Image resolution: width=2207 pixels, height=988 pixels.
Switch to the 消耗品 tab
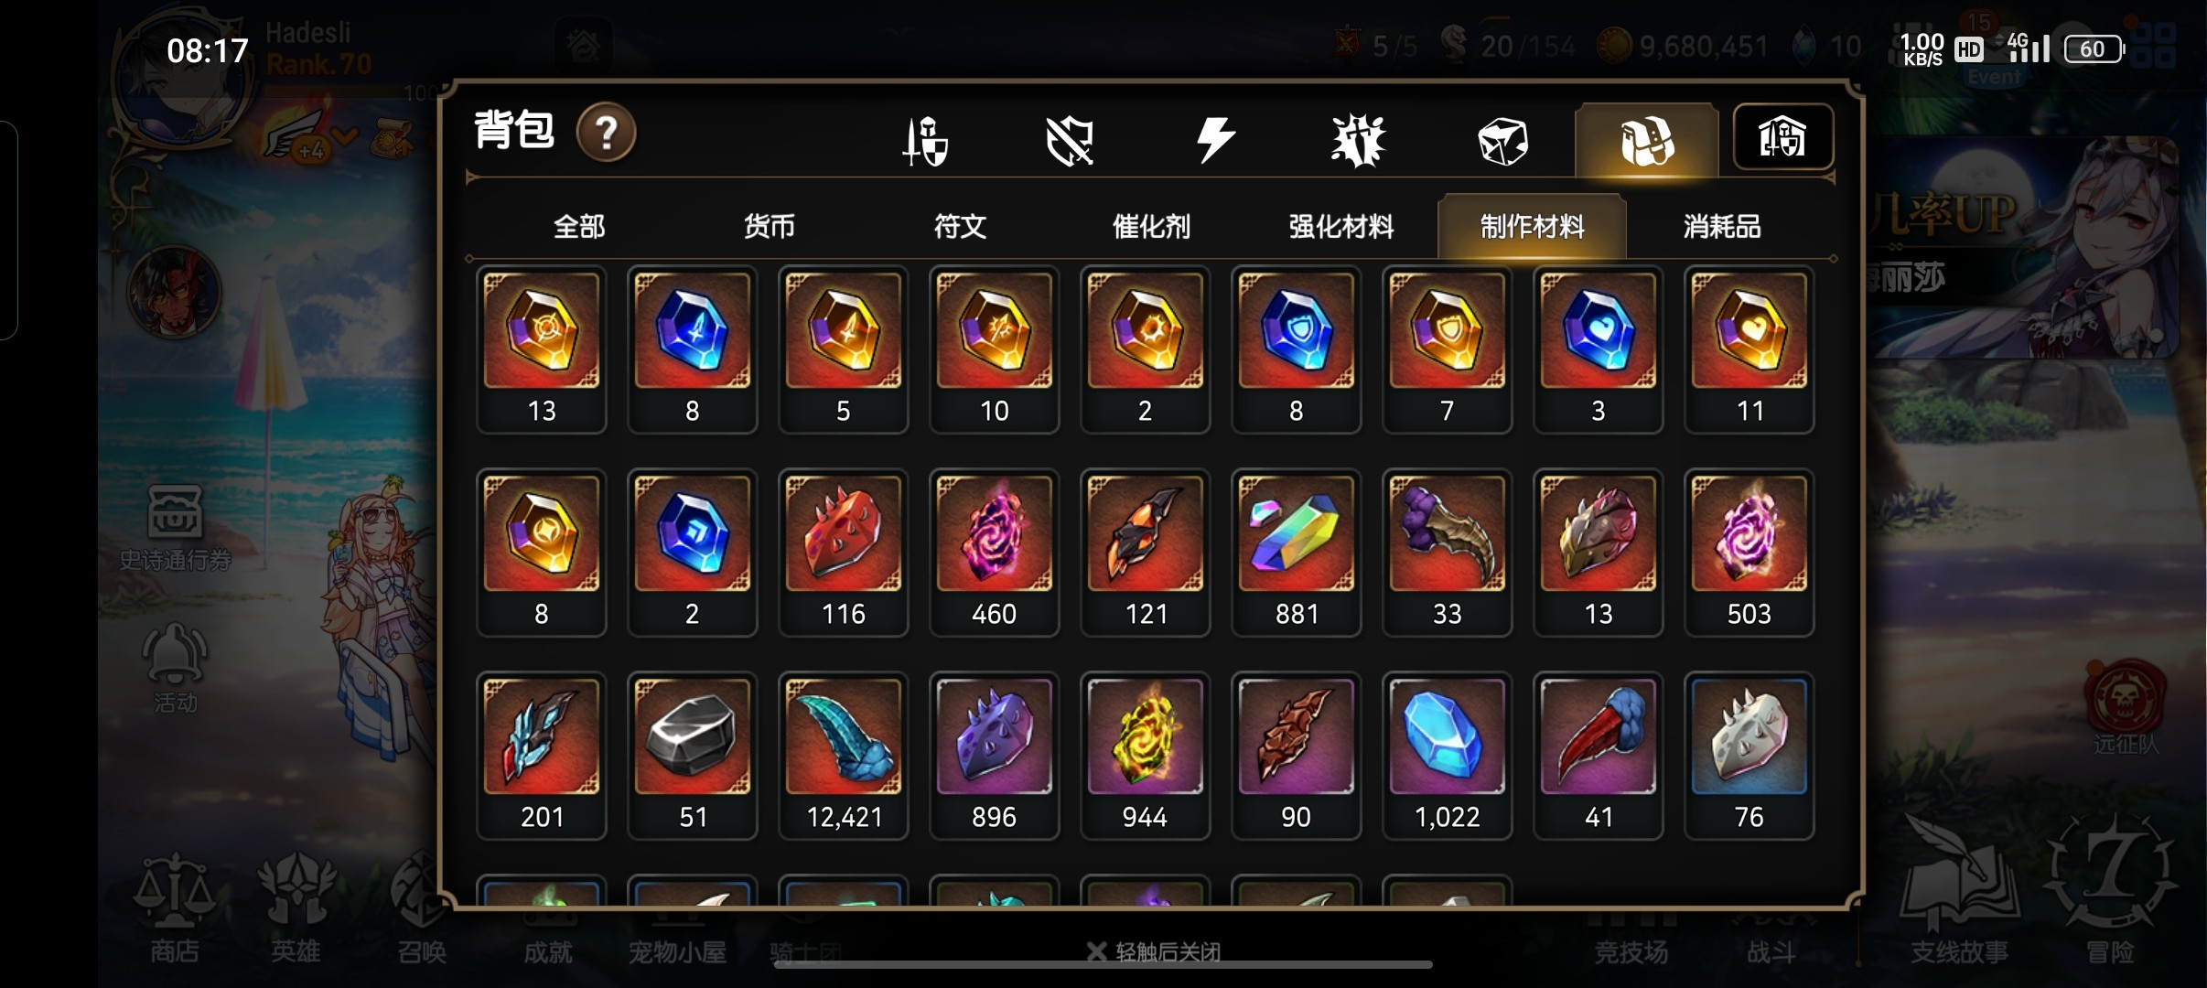[x=1722, y=226]
